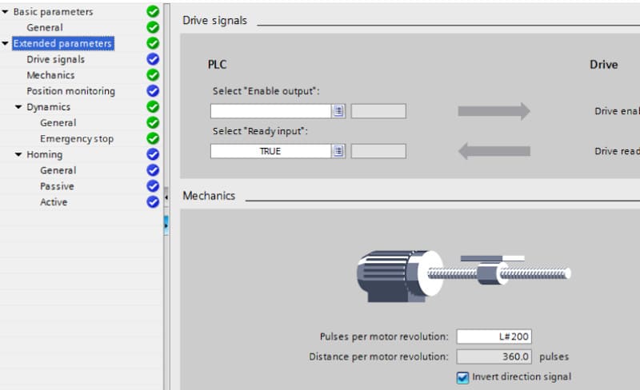Viewport: 640px width, 390px height.
Task: Collapse the Homing tree node
Action: (19, 155)
